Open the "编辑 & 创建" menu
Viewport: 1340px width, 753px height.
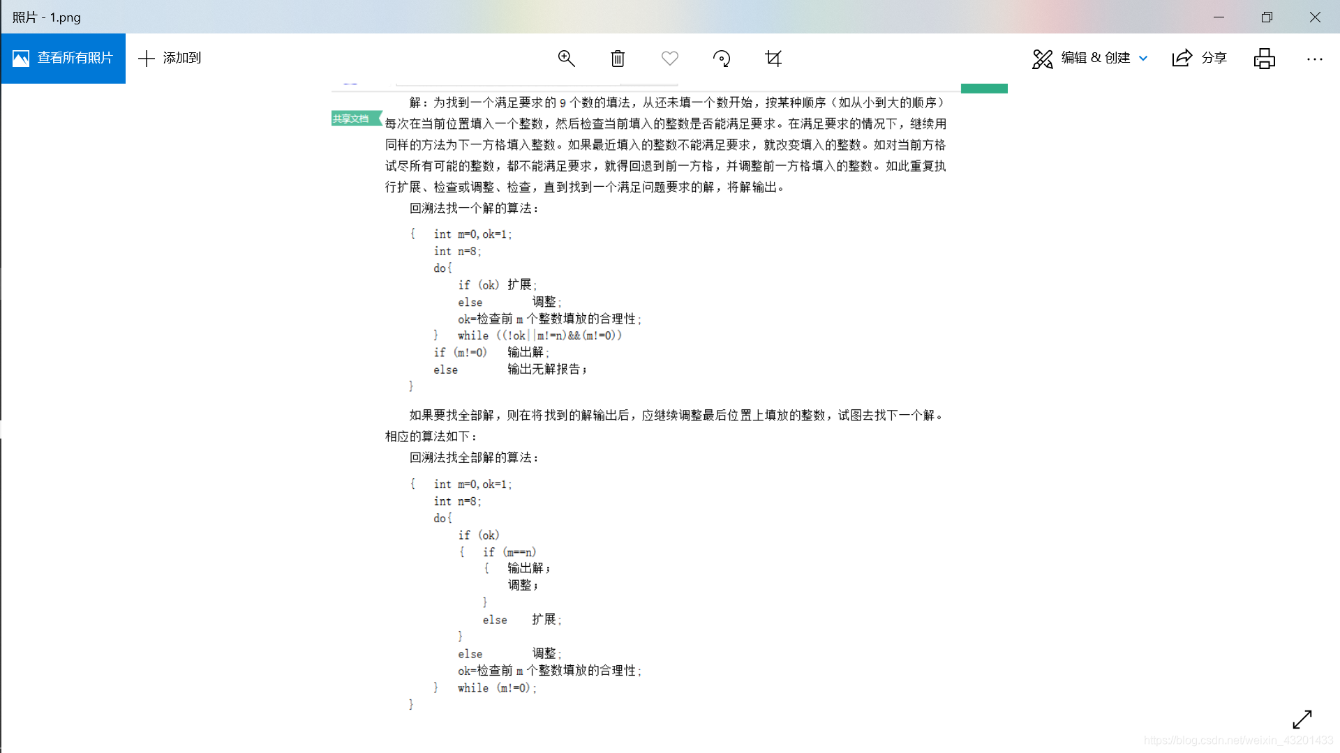[1089, 59]
